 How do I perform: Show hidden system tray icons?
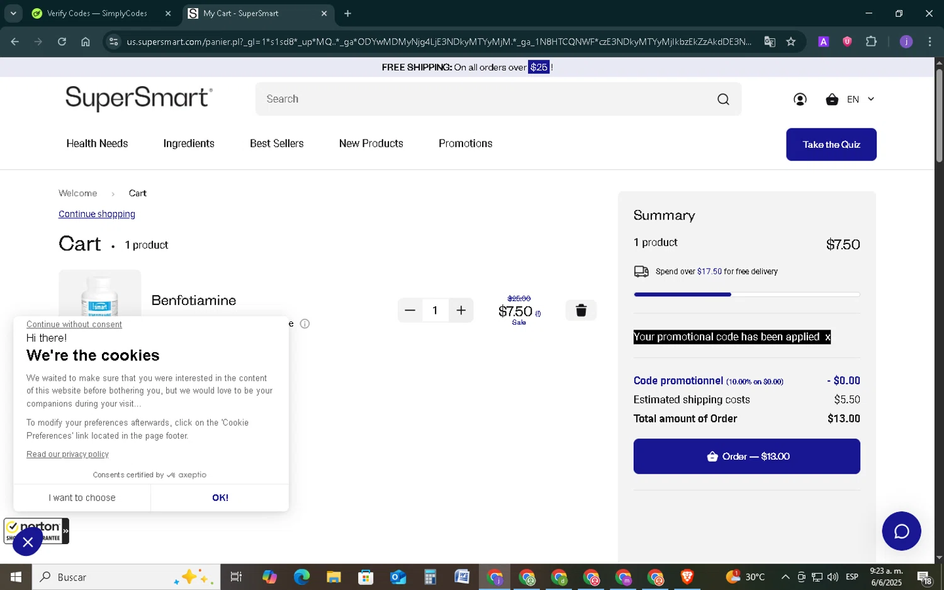785,577
